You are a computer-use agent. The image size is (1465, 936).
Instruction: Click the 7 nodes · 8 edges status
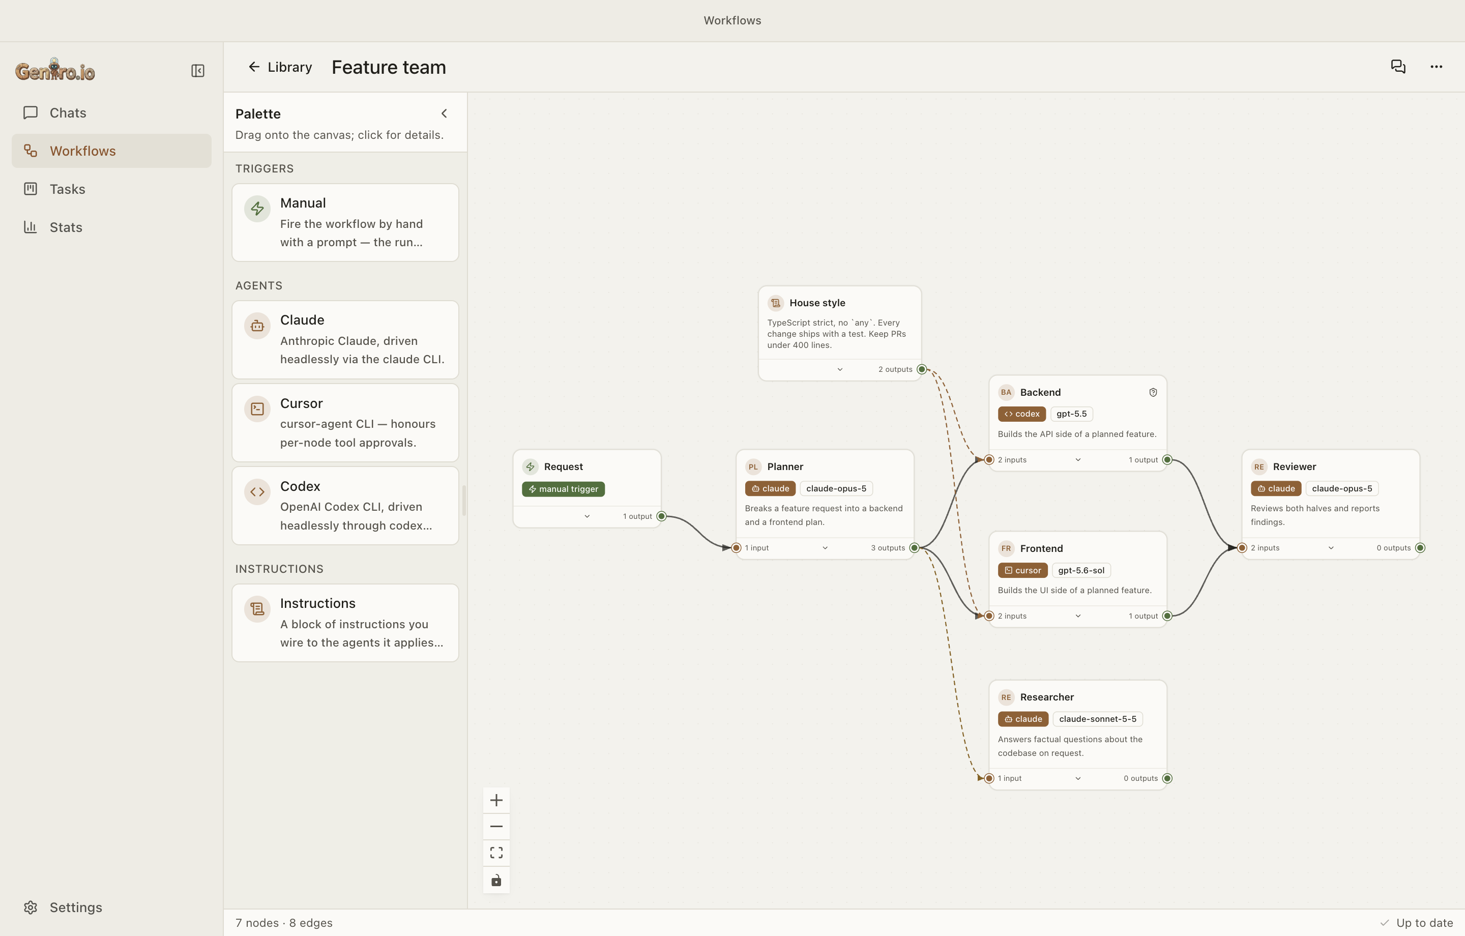point(284,923)
